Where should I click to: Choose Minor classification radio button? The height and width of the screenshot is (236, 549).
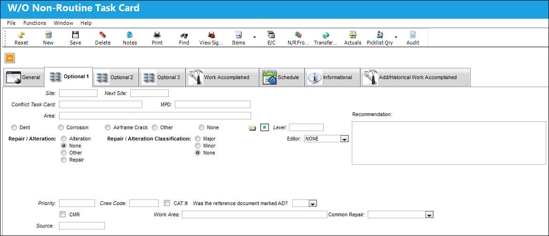tap(198, 146)
